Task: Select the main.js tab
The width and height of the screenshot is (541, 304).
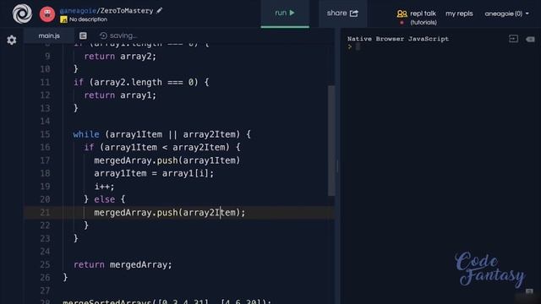Action: (49, 35)
